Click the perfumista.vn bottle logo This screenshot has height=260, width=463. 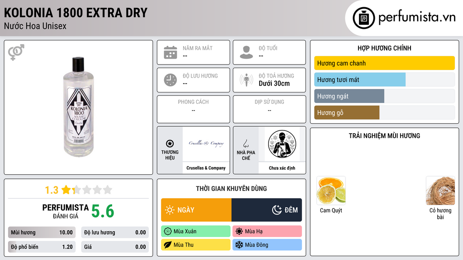click(x=364, y=18)
